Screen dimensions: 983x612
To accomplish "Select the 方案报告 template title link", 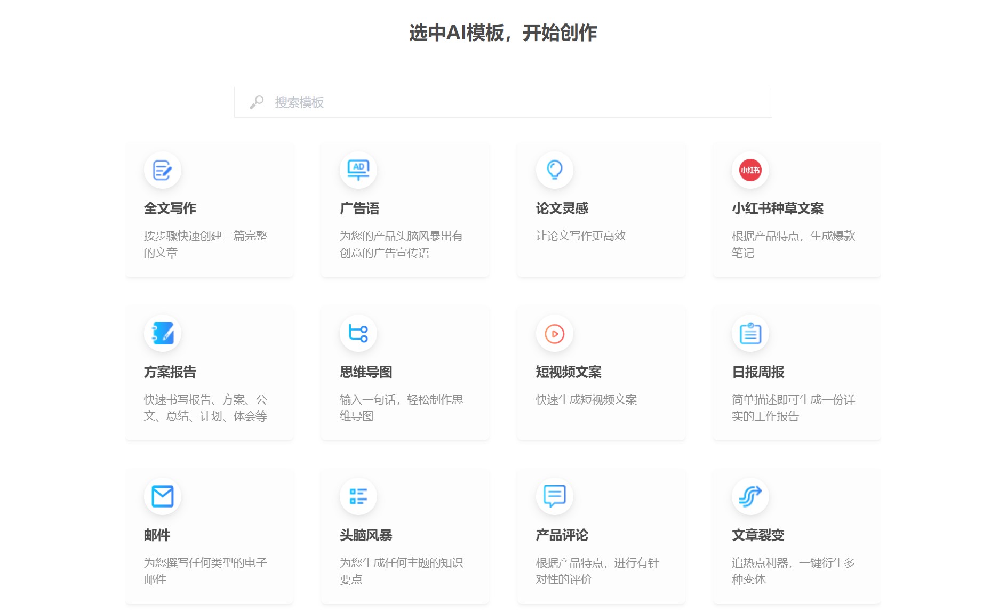I will click(170, 372).
